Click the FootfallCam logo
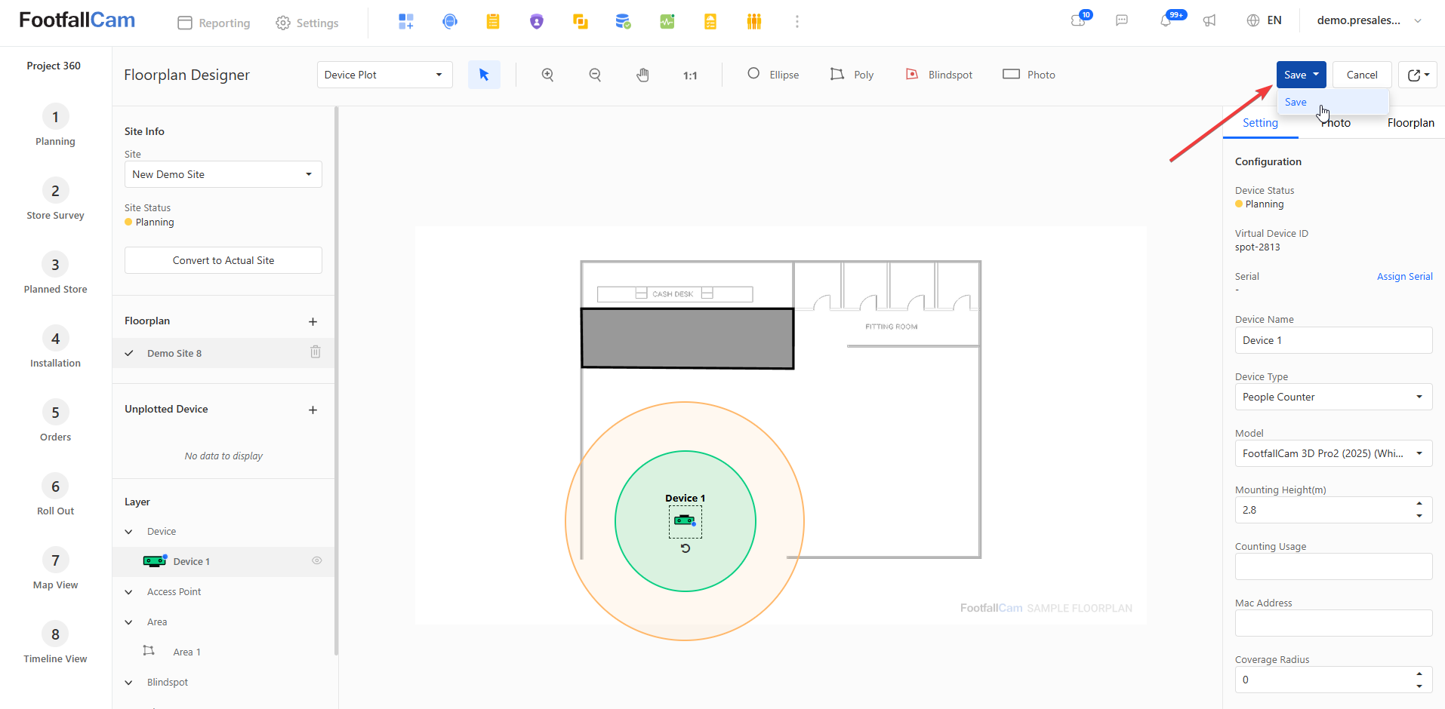The width and height of the screenshot is (1445, 709). pyautogui.click(x=77, y=20)
